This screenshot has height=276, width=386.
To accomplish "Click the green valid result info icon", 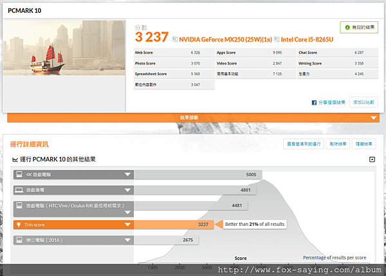I will [347, 27].
